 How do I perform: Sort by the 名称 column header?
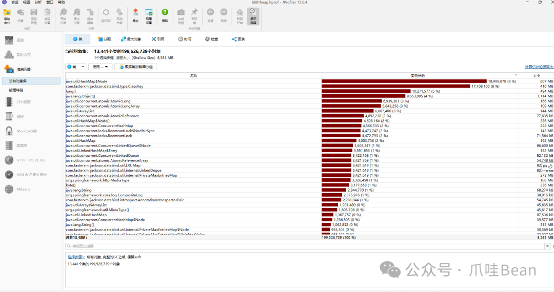pyautogui.click(x=193, y=76)
